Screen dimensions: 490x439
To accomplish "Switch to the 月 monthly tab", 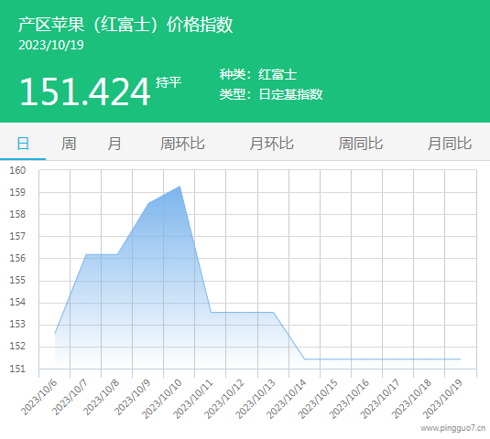I will (x=114, y=144).
